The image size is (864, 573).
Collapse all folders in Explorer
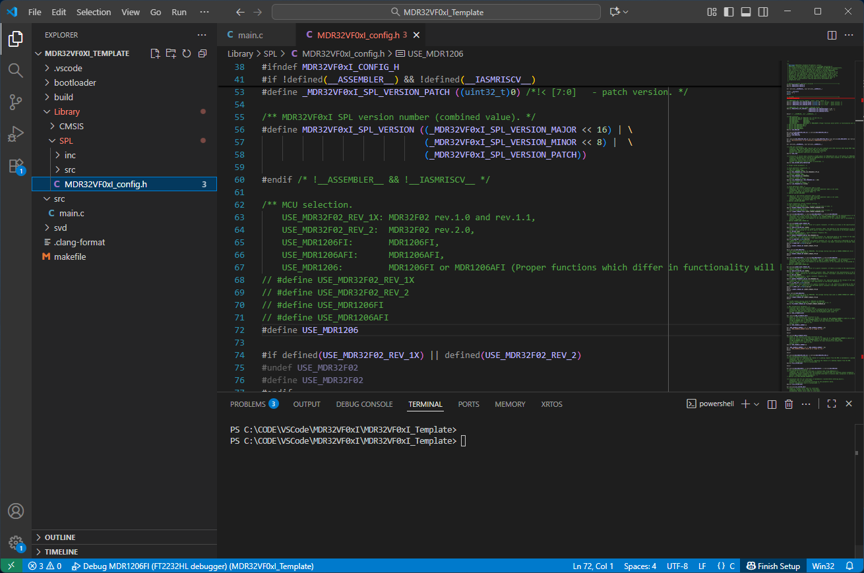pyautogui.click(x=202, y=53)
